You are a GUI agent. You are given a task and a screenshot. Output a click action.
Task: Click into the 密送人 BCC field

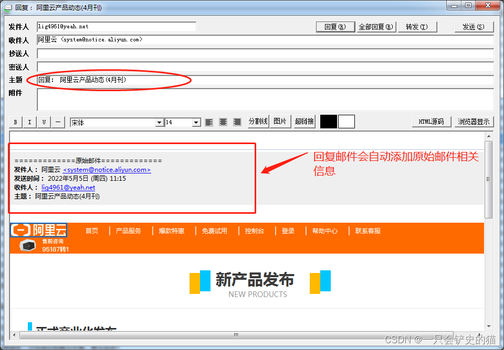[x=265, y=67]
